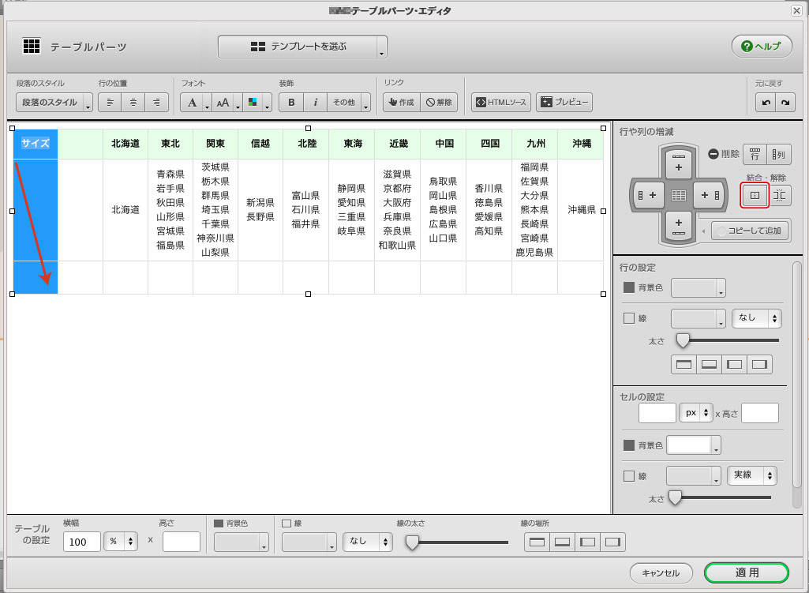Delete the selected row (行)
Image resolution: width=809 pixels, height=593 pixels.
[755, 154]
